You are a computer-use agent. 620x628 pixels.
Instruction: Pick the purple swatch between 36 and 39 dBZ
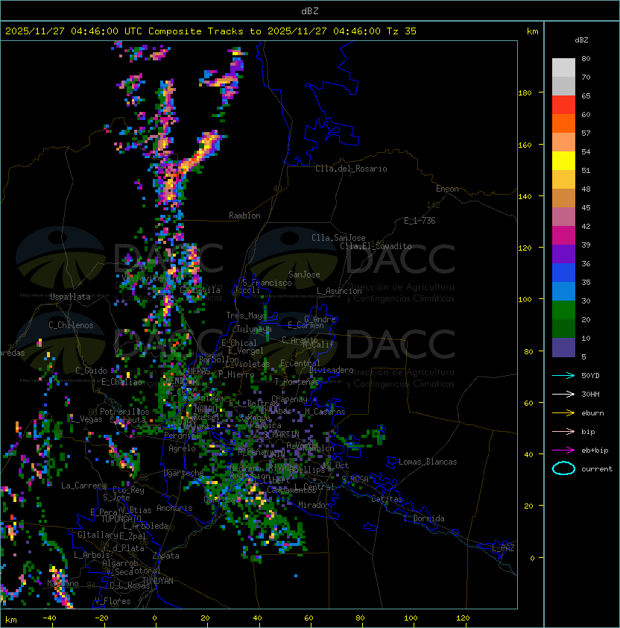coord(563,254)
